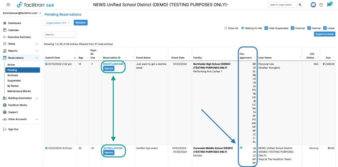Screen dimensions: 338x167
Task: Open the help question mark icon
Action: point(321,5)
